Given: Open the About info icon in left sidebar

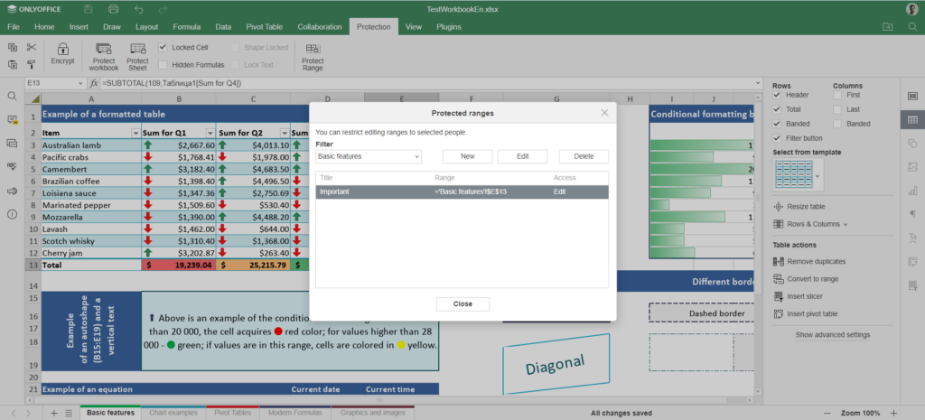Looking at the screenshot, I should coord(12,214).
